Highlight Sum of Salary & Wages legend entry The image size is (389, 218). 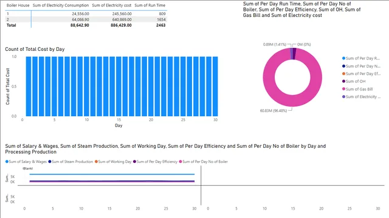pos(26,162)
